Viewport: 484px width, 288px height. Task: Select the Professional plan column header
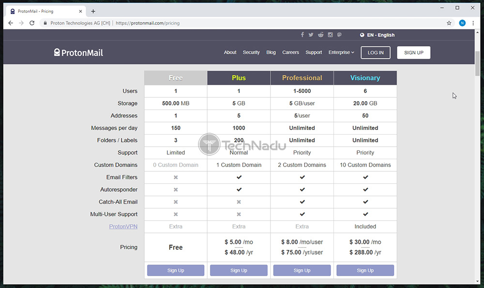(x=302, y=78)
